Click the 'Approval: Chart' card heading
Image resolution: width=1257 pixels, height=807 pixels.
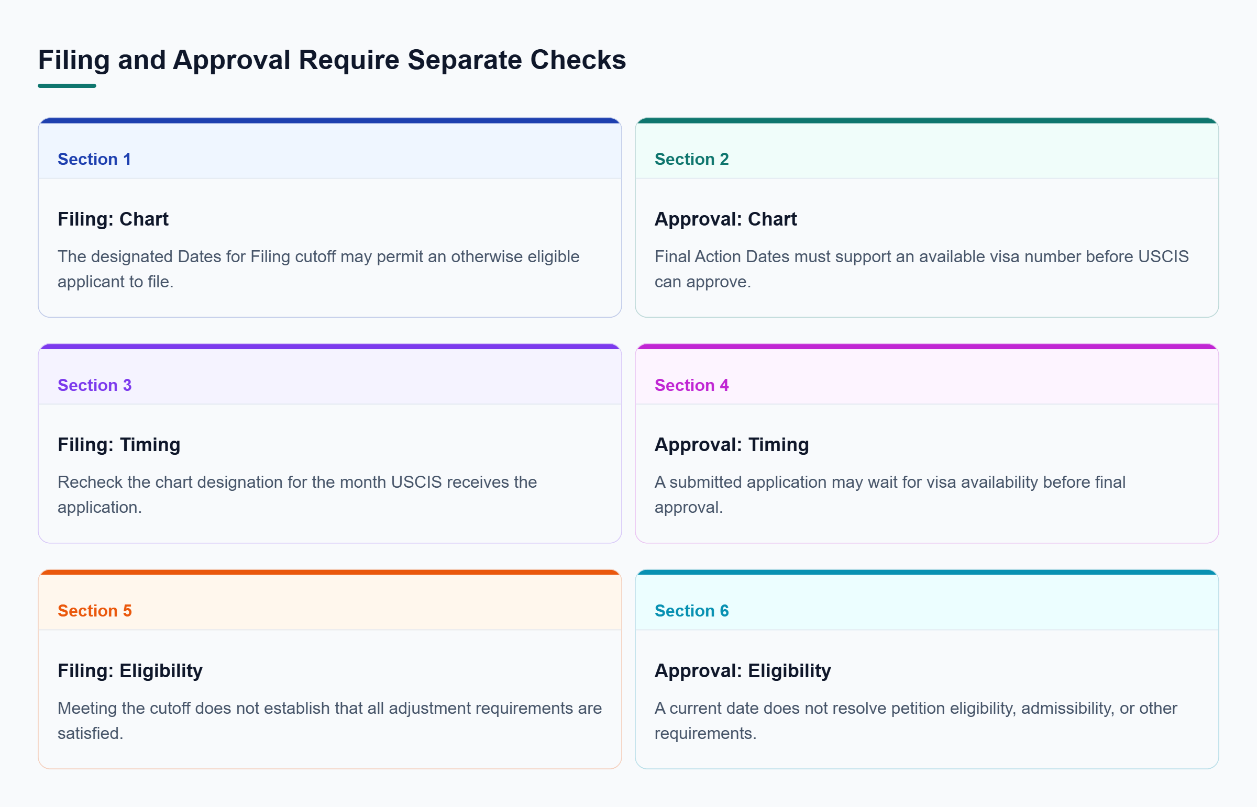[x=725, y=219]
